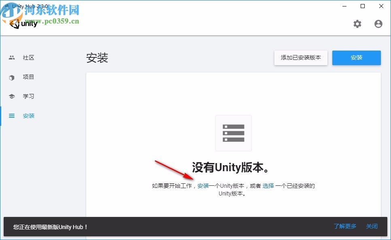This screenshot has width=391, height=240.
Task: Open Unity Hub settings gear icon
Action: [x=357, y=24]
